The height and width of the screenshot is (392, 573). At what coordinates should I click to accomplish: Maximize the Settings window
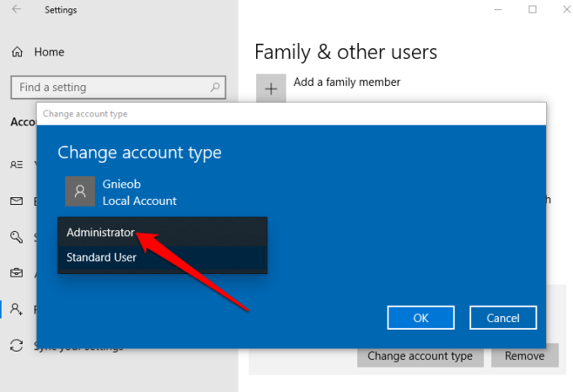click(533, 9)
